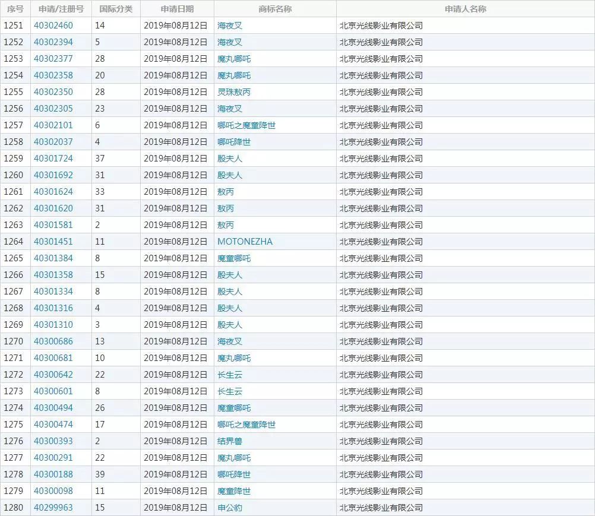
Task: Open trademark 哪吒之魔童降世 in row 1257
Action: (246, 125)
